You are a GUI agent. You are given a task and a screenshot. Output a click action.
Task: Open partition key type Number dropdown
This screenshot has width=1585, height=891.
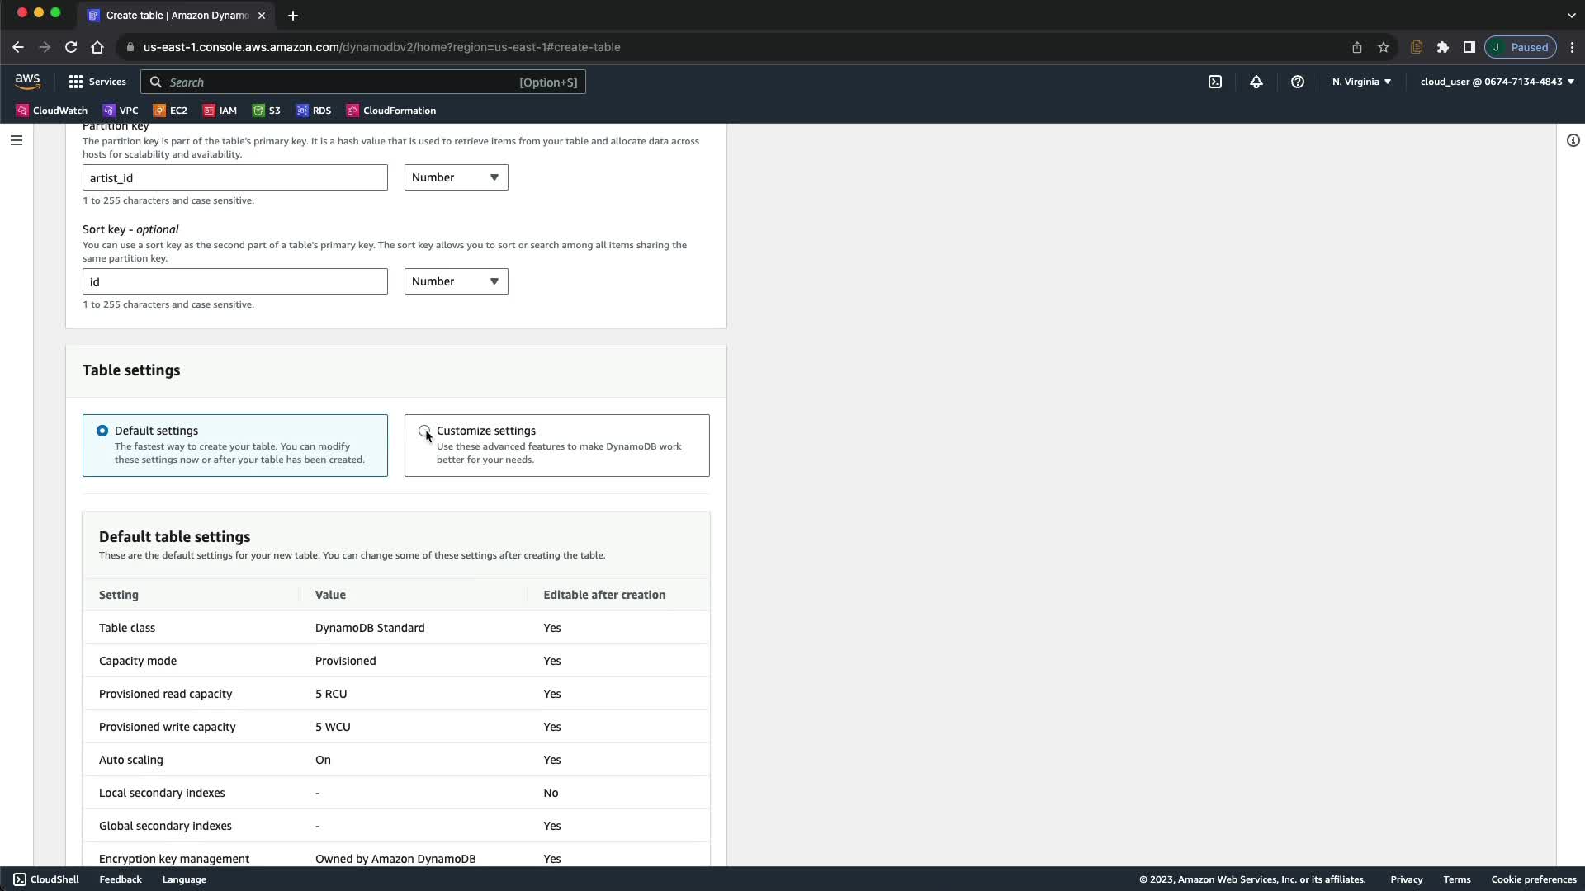coord(456,177)
